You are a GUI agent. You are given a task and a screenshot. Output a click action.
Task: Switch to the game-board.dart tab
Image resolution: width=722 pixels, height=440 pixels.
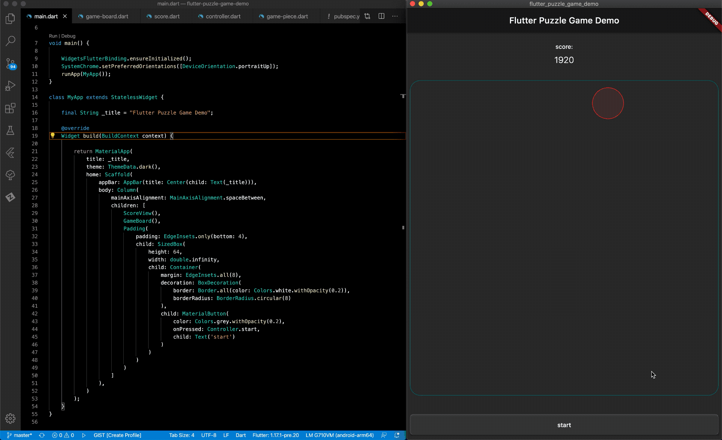(107, 17)
